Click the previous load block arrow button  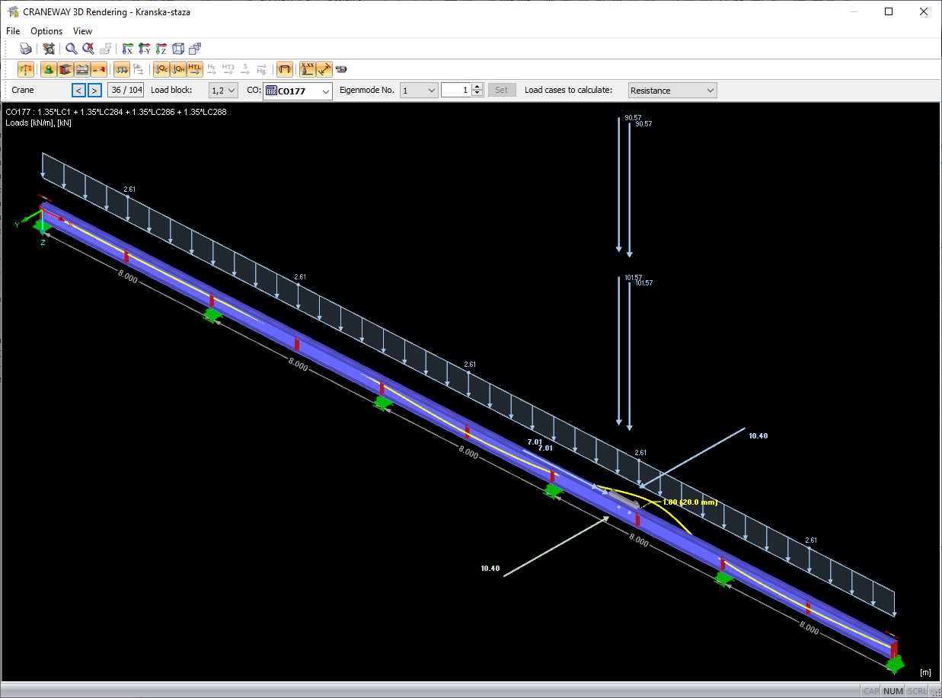click(x=78, y=90)
